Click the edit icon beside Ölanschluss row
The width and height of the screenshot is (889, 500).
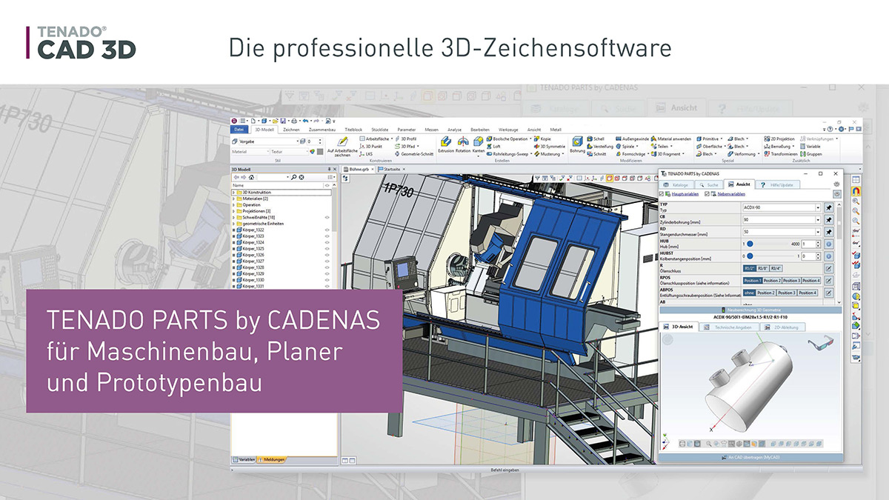click(x=829, y=268)
